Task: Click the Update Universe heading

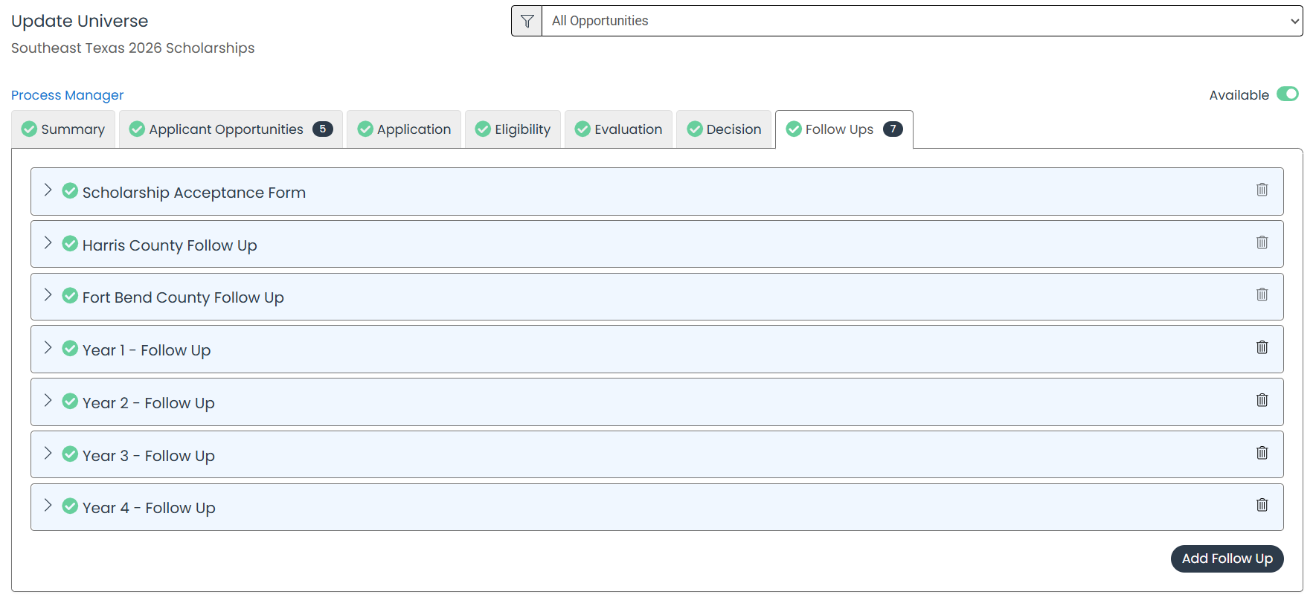Action: [80, 22]
